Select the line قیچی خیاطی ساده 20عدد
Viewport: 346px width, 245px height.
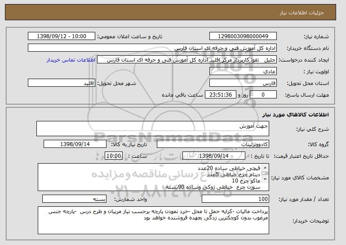[x=229, y=168]
